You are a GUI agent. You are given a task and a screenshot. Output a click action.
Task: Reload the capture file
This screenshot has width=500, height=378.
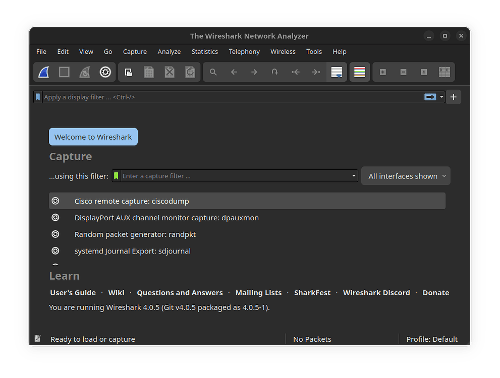[x=190, y=72]
